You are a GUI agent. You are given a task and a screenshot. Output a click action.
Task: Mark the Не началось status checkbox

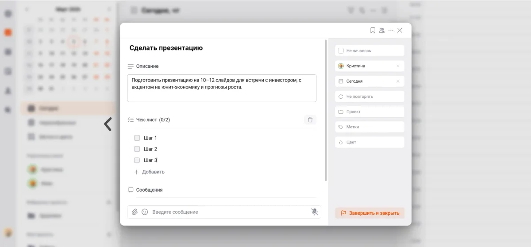tap(341, 51)
